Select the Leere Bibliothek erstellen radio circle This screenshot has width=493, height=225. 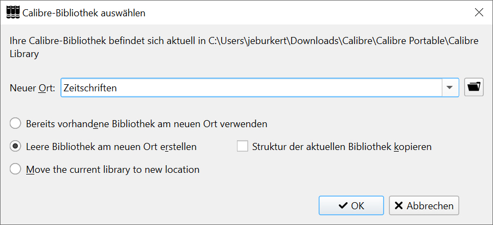coord(15,147)
